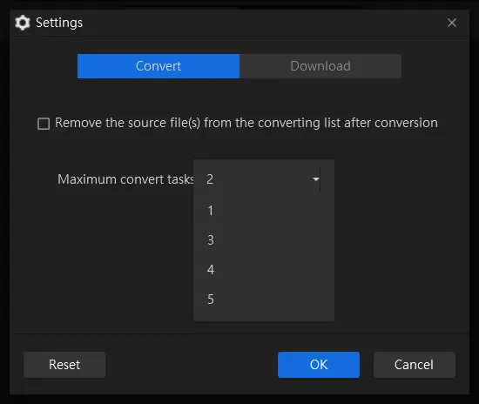The height and width of the screenshot is (404, 479).
Task: Switch to the Convert tab
Action: (159, 66)
